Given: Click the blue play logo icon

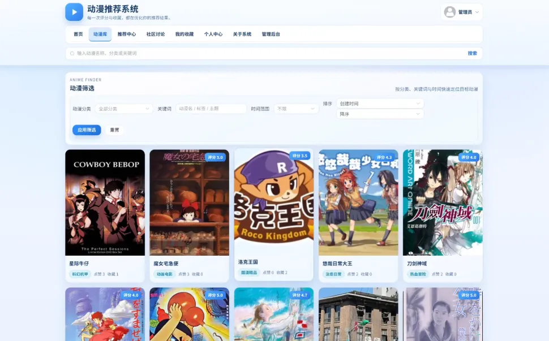Looking at the screenshot, I should 74,12.
